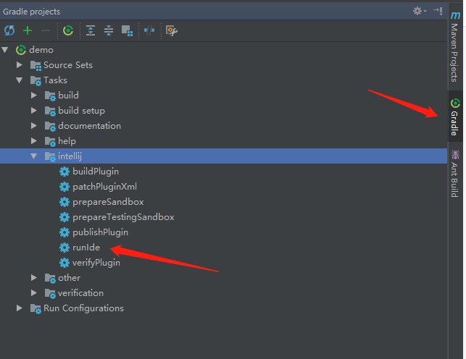
Task: Open Maven Projects side tab
Action: [x=455, y=46]
